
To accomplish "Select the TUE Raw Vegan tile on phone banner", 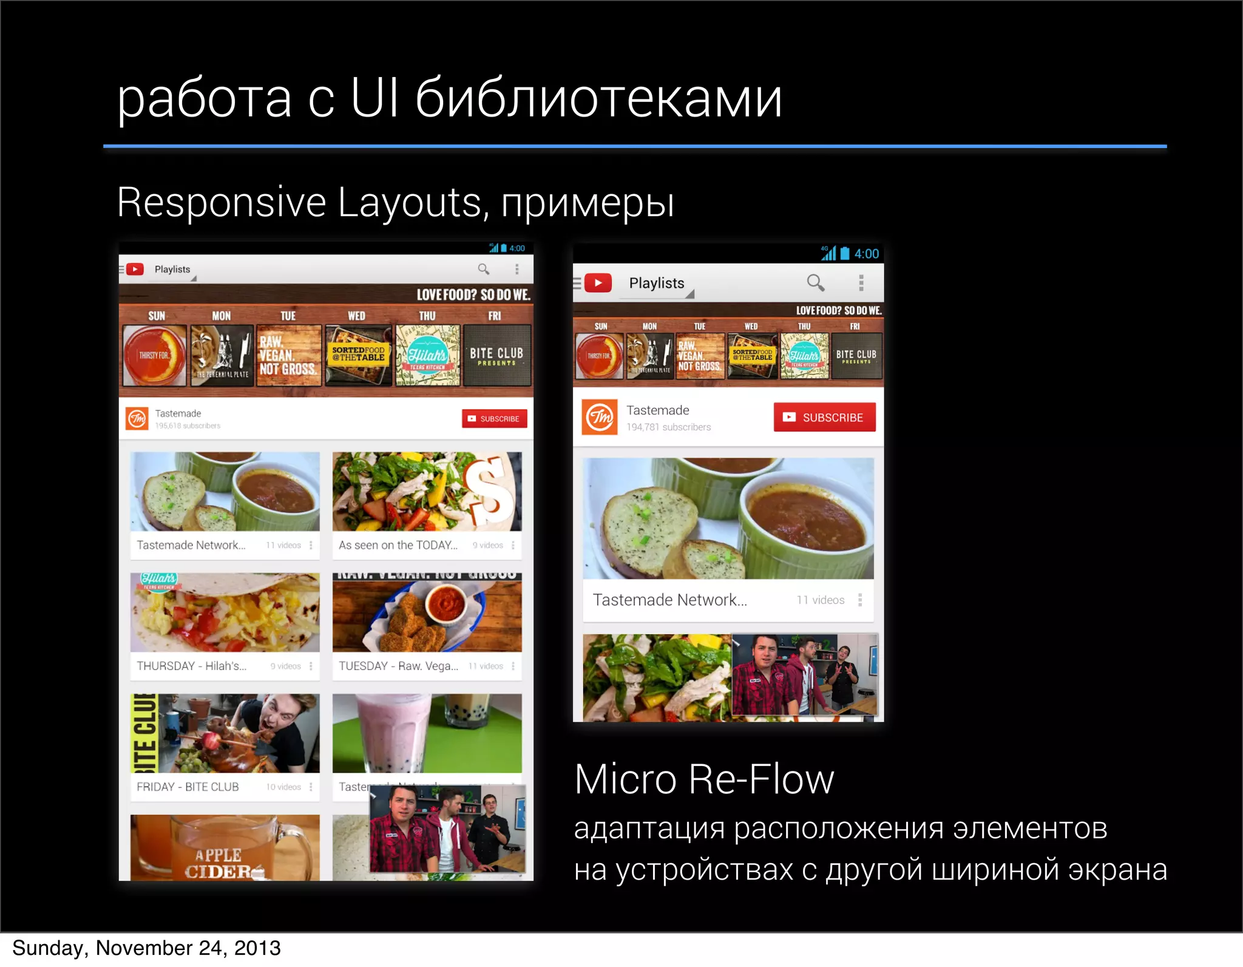I will click(x=700, y=356).
